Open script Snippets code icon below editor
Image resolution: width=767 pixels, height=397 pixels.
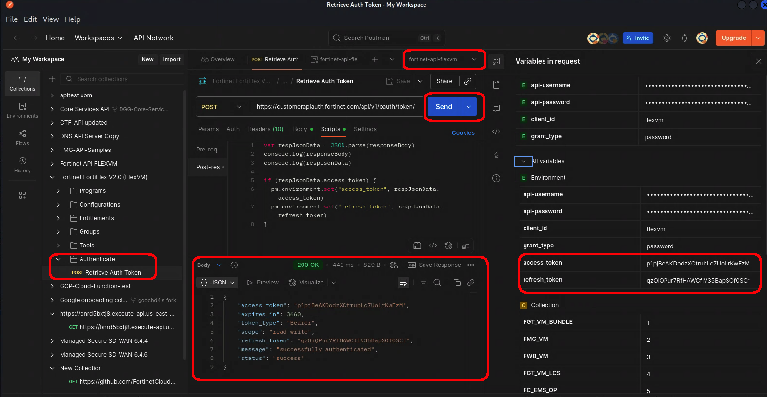433,246
